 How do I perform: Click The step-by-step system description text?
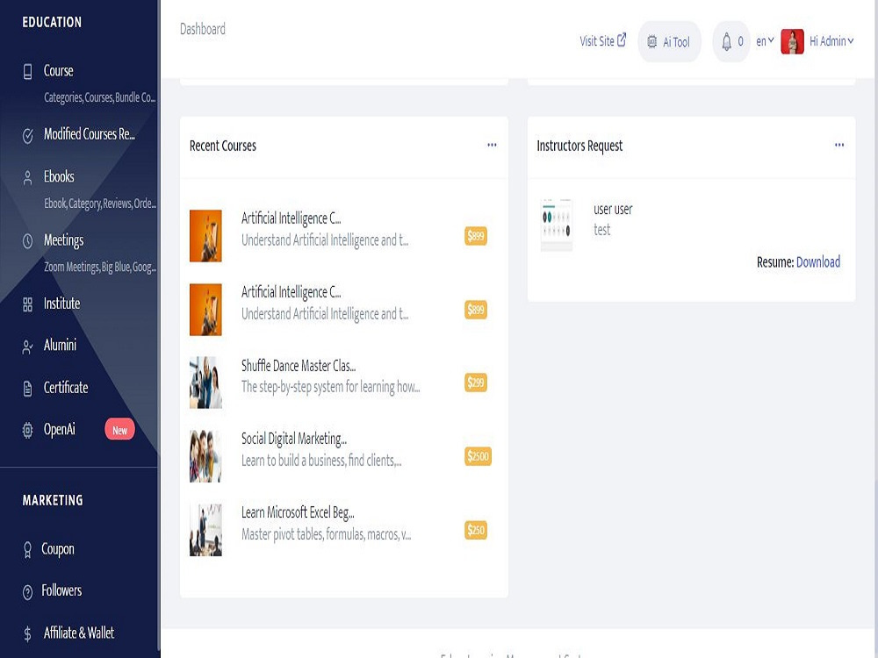330,387
